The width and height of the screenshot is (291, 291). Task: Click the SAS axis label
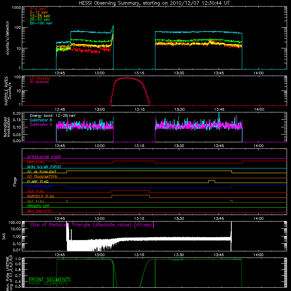coord(4,237)
